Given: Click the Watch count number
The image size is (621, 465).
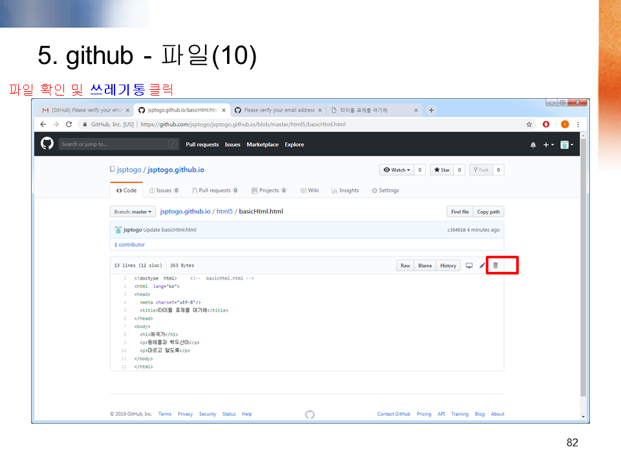Looking at the screenshot, I should [x=420, y=170].
